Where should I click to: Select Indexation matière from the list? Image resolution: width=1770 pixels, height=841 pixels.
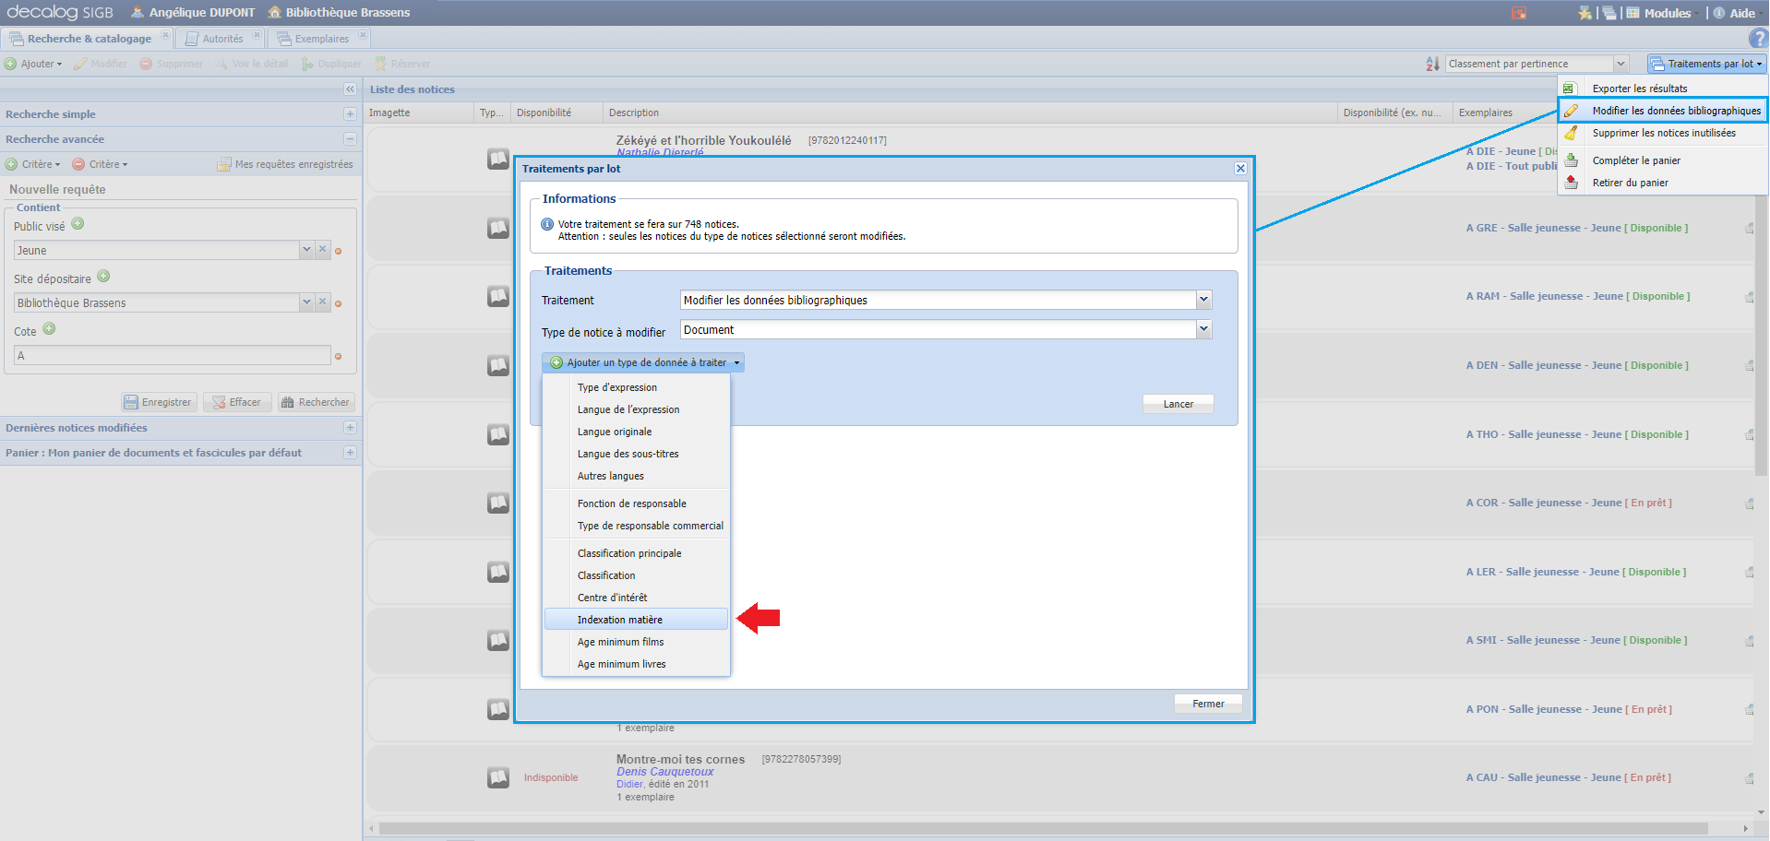(x=620, y=620)
